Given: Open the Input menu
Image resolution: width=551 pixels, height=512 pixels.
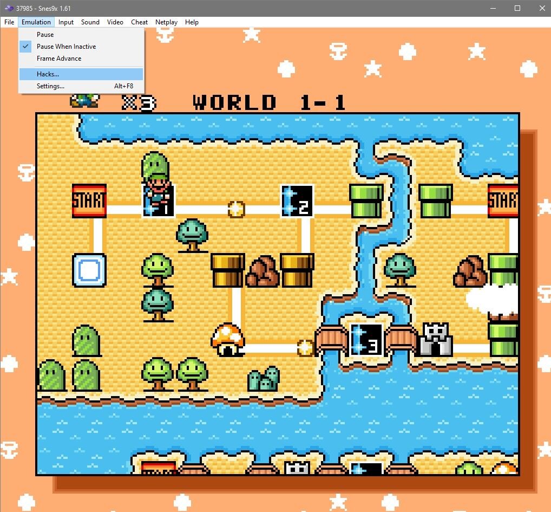Looking at the screenshot, I should click(x=66, y=22).
